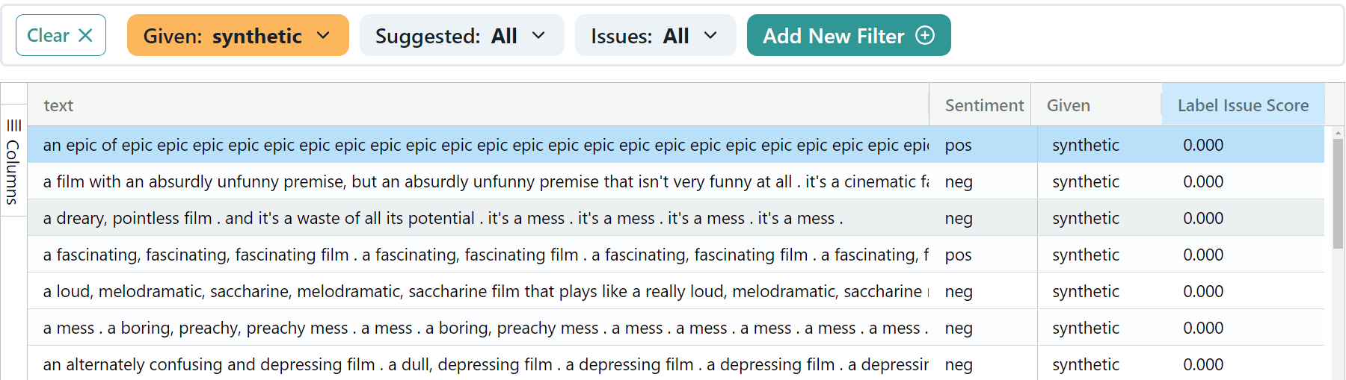Select the 'dreary, pointless film' row
This screenshot has height=380, width=1346.
(479, 218)
